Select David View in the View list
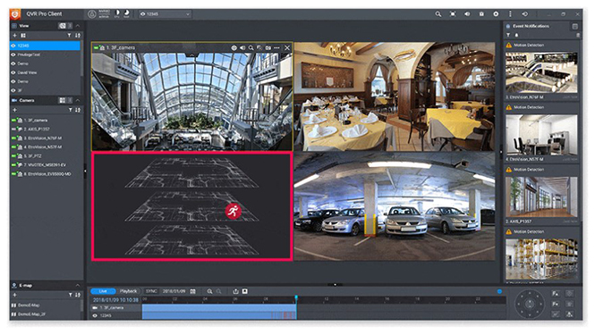The height and width of the screenshot is (334, 595). pyautogui.click(x=28, y=72)
